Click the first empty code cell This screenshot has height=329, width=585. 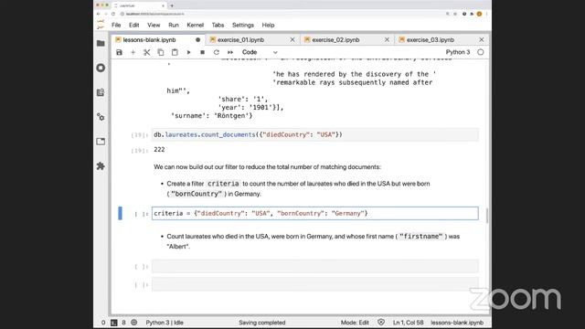(314, 266)
